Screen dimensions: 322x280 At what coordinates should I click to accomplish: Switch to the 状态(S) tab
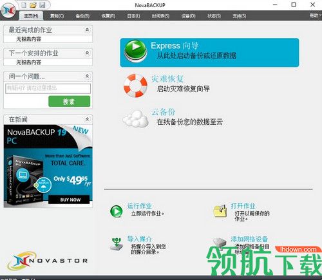(214, 16)
